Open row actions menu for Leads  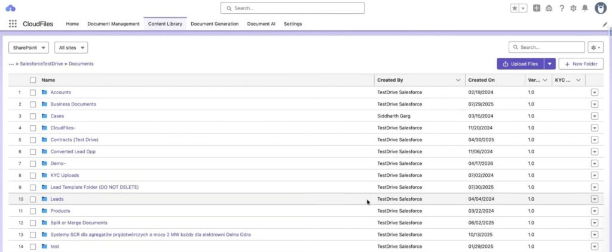tap(595, 199)
